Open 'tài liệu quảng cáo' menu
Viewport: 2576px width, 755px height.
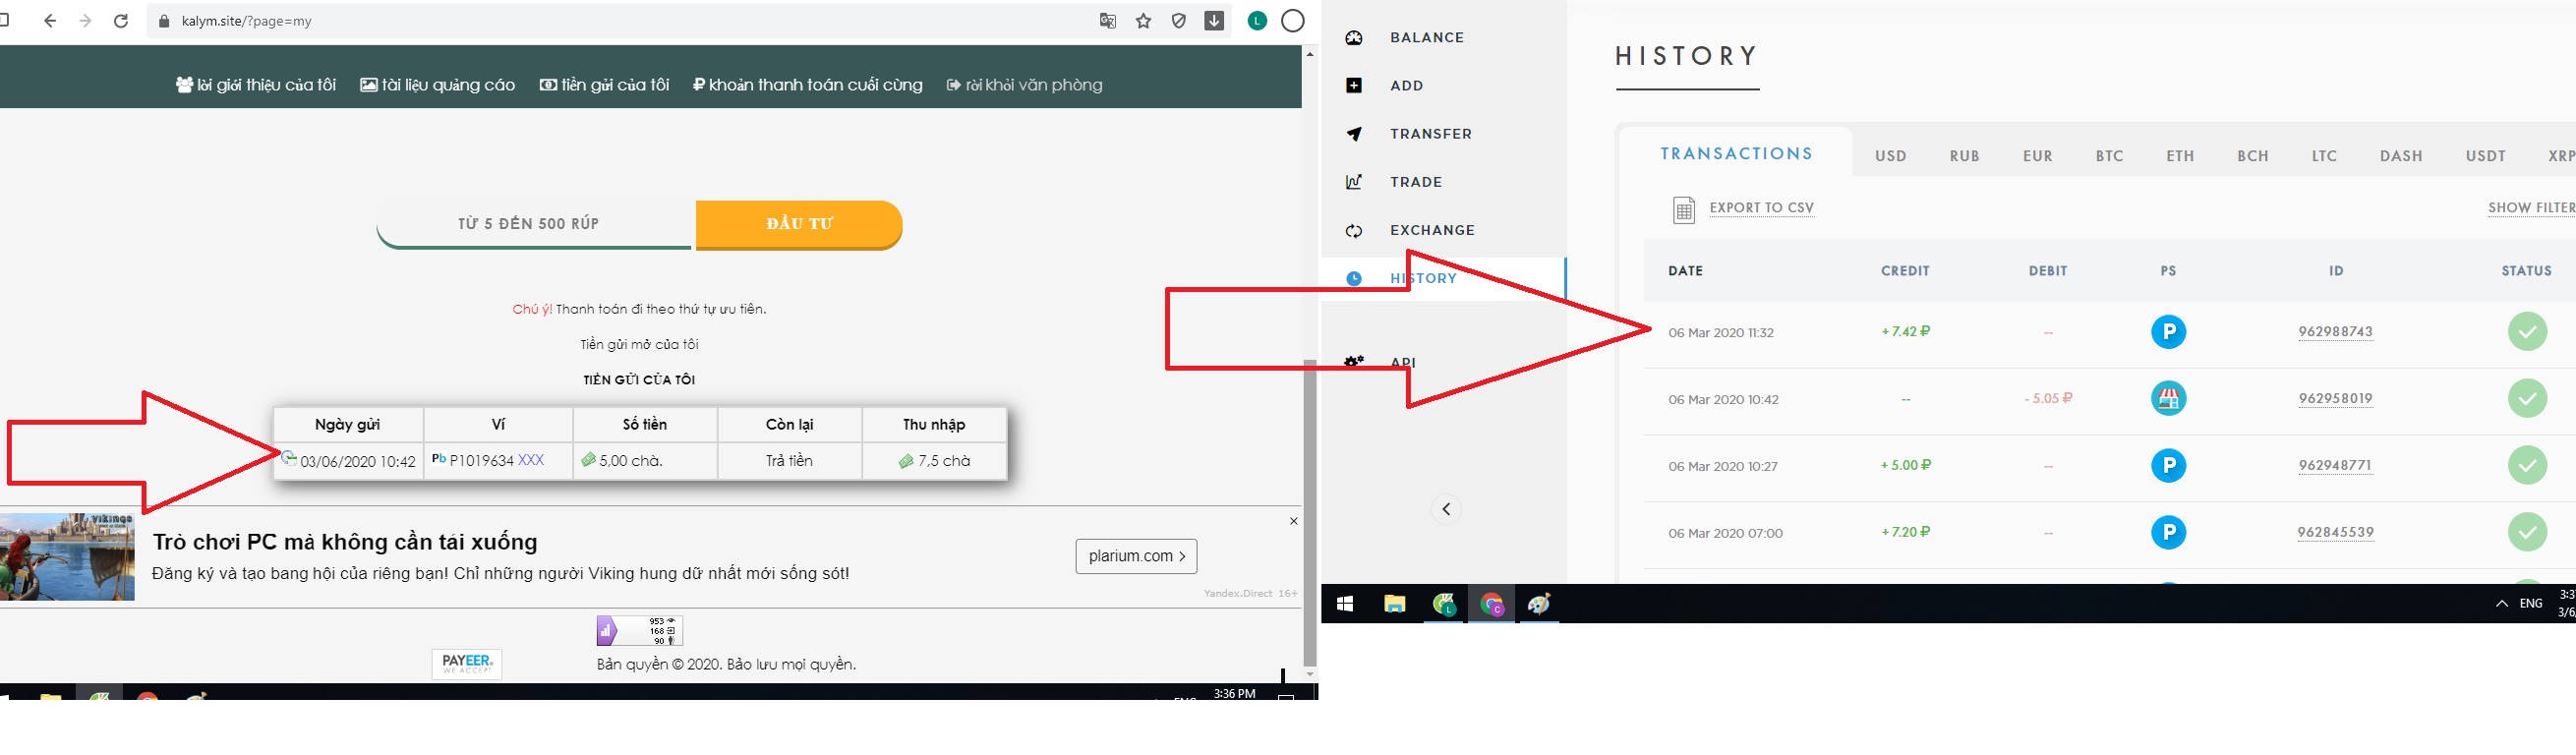[x=438, y=85]
